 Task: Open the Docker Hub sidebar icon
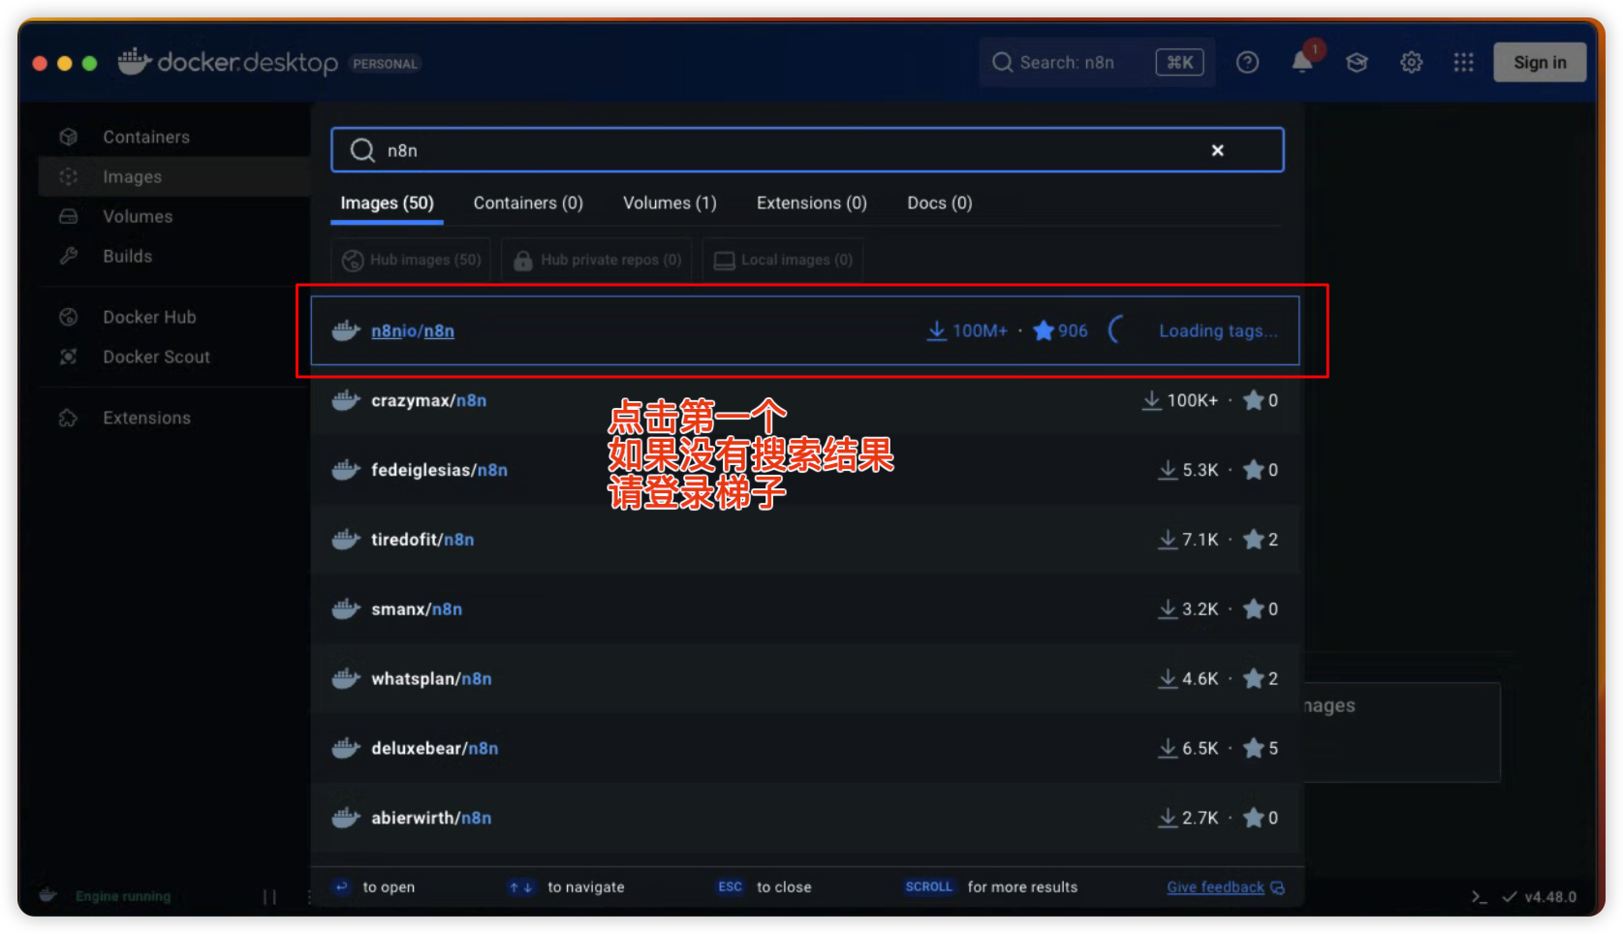pyautogui.click(x=68, y=317)
